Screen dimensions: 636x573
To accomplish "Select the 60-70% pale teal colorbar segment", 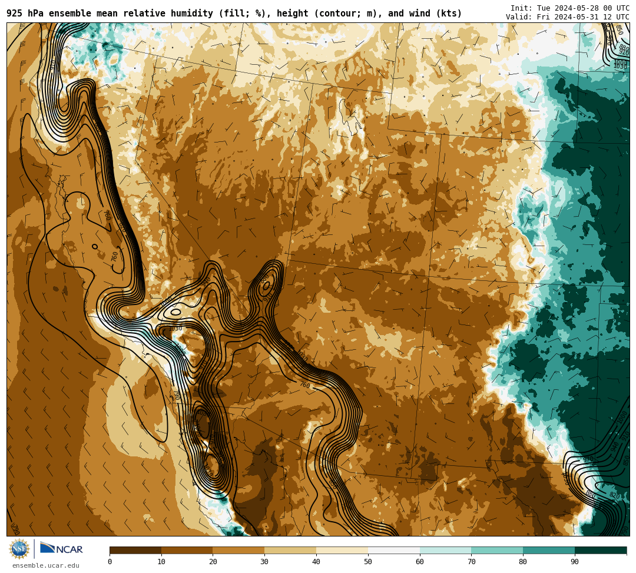I will [446, 550].
